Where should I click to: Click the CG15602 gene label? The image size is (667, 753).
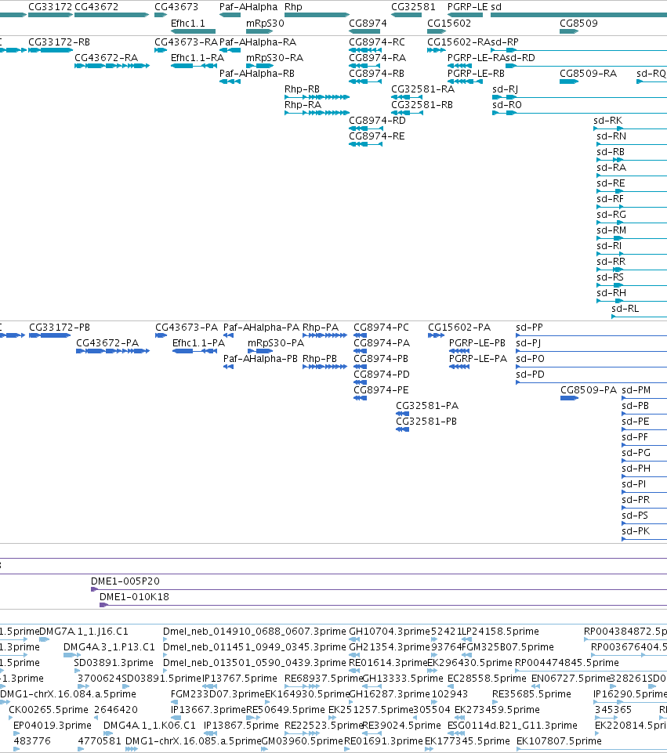click(x=449, y=24)
